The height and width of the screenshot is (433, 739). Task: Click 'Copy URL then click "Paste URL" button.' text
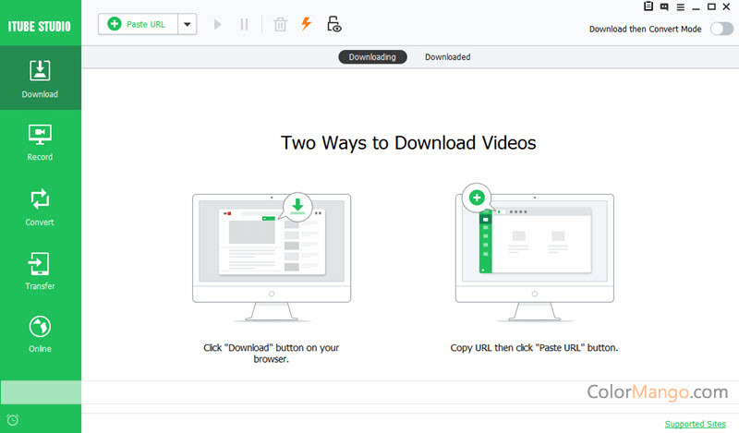click(x=534, y=348)
